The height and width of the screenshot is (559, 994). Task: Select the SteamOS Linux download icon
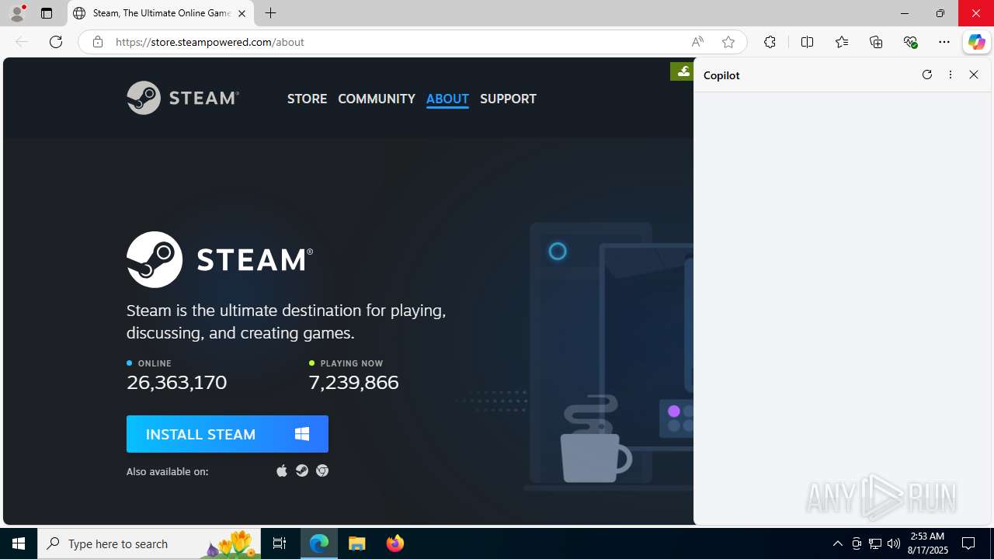tap(302, 470)
